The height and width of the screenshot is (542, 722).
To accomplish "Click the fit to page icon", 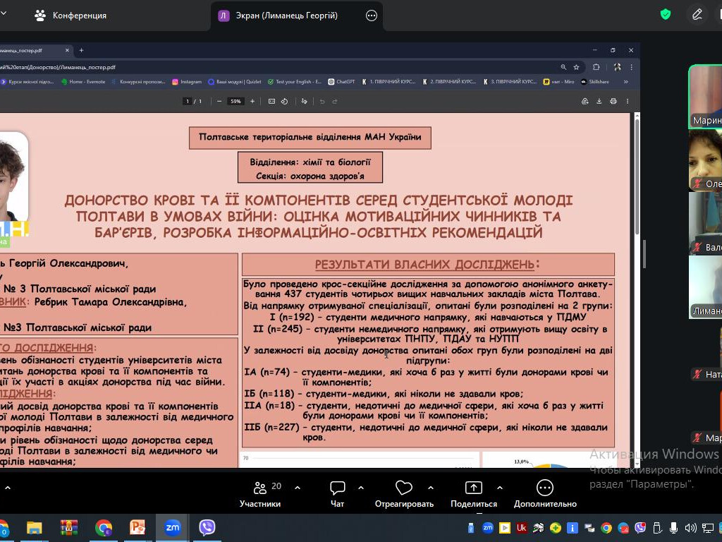I will coord(271,102).
